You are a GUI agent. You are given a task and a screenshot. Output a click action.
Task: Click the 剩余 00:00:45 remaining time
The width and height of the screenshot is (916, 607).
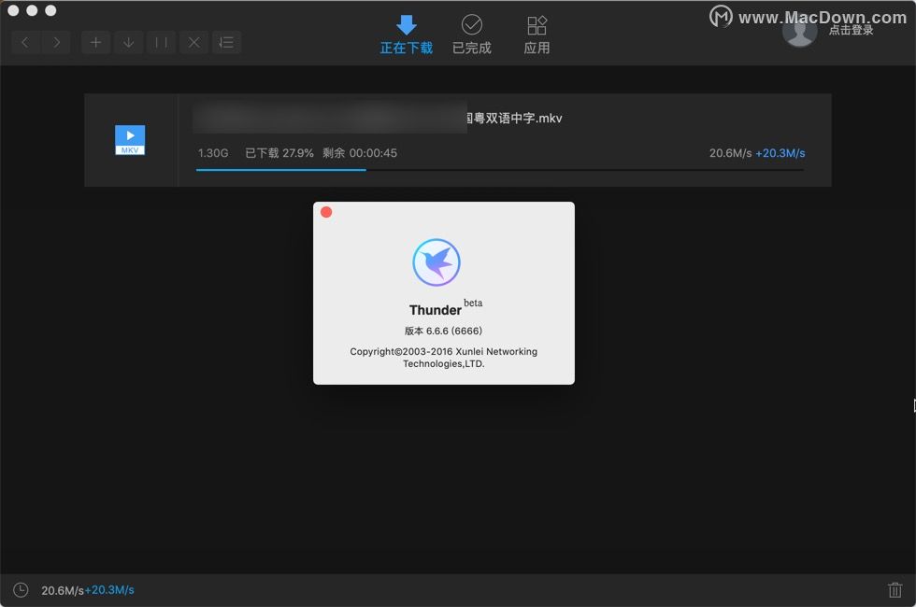click(360, 153)
